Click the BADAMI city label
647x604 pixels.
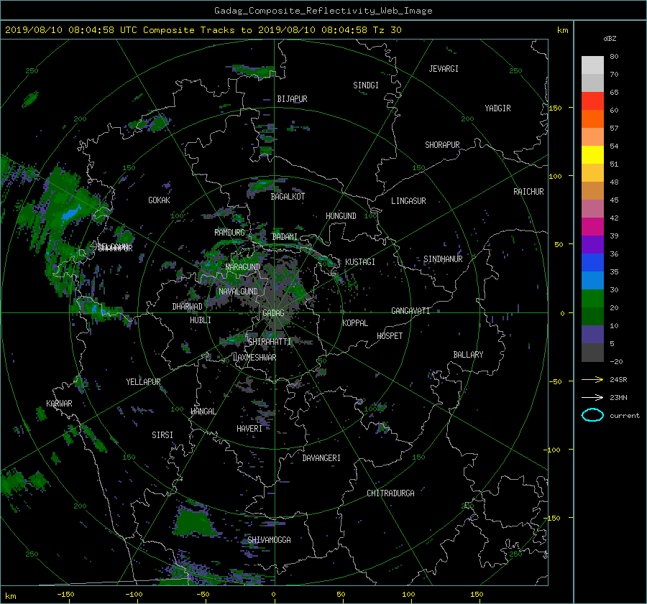coord(285,237)
